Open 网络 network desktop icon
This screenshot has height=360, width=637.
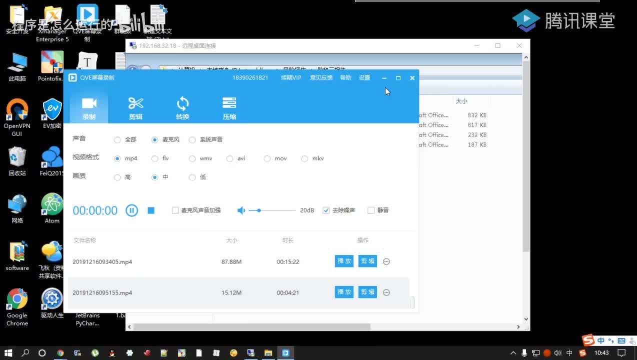pos(17,209)
